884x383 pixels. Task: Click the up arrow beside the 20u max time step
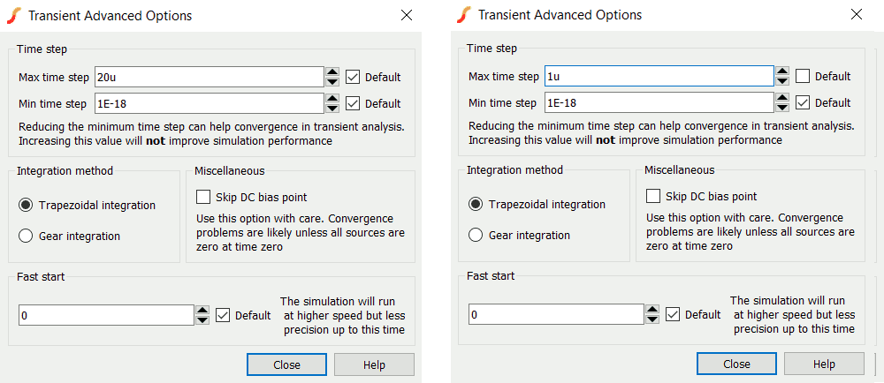pos(332,72)
